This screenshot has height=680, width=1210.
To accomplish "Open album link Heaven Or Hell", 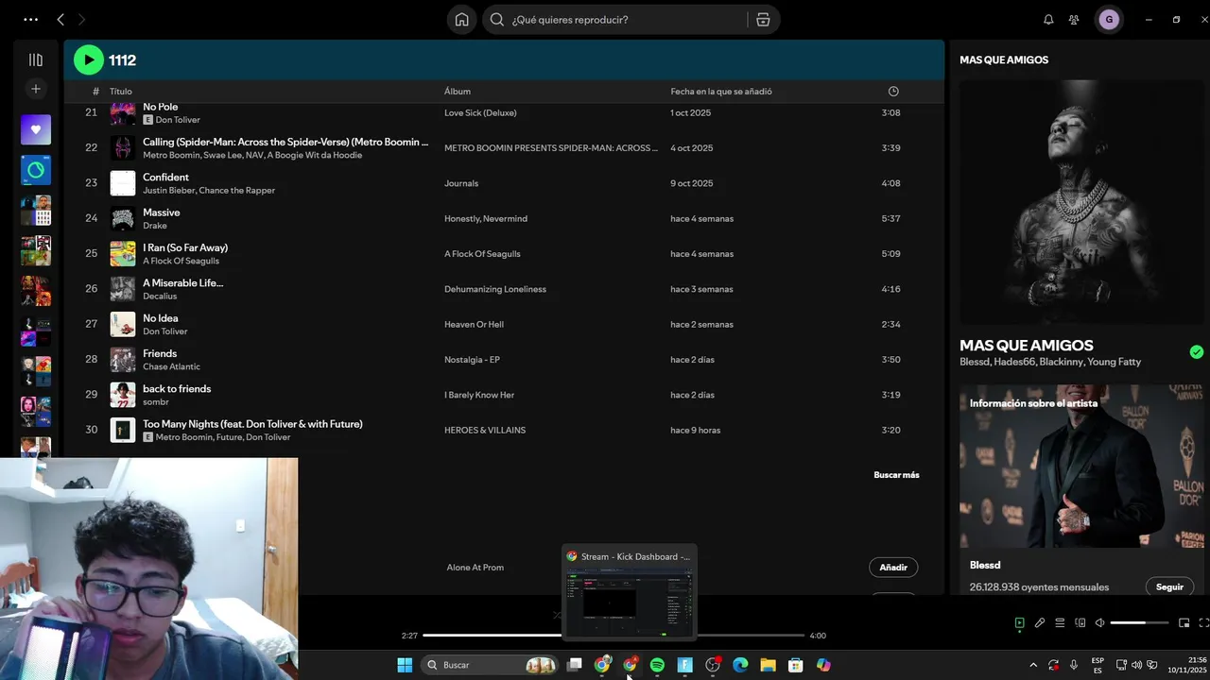I will point(474,324).
